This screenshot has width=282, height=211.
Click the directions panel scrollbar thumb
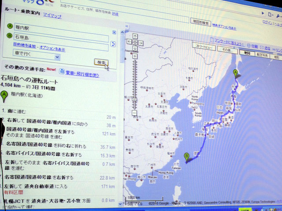[122, 49]
